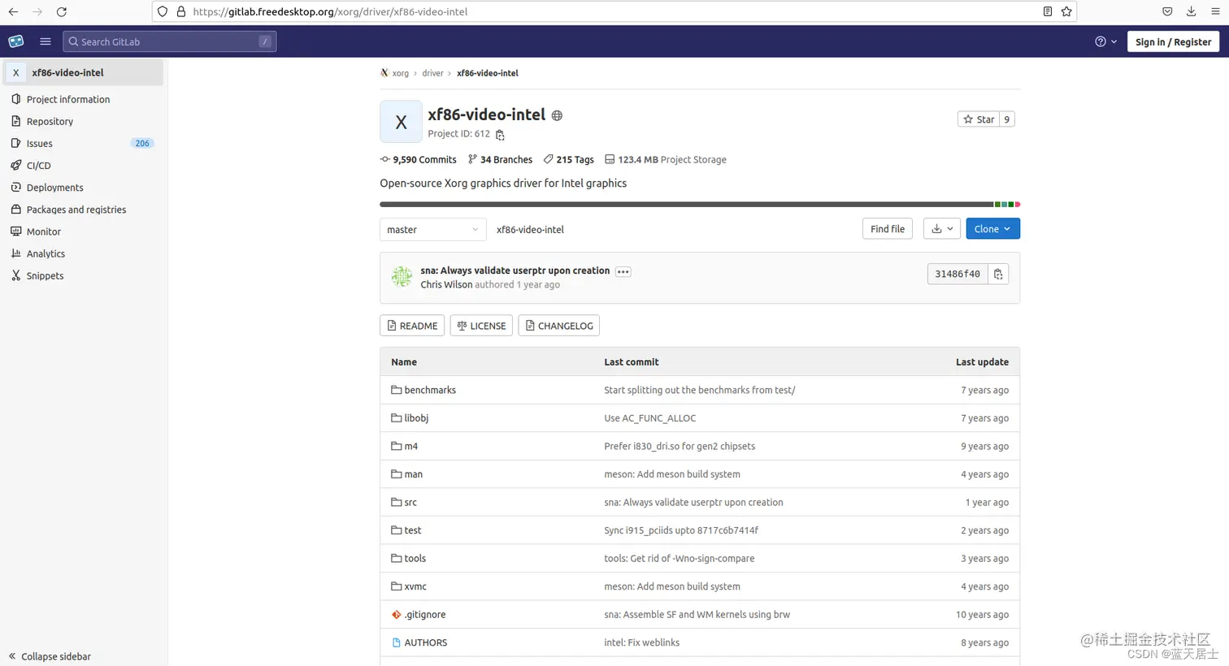Click xf86-video-intel sidebar project header

pos(84,72)
